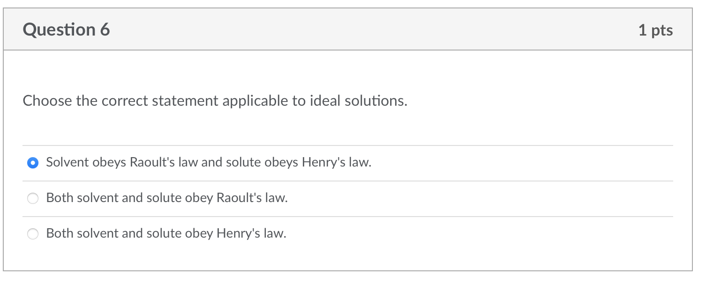Click the second empty radio circle
Image resolution: width=721 pixels, height=290 pixels.
(33, 198)
